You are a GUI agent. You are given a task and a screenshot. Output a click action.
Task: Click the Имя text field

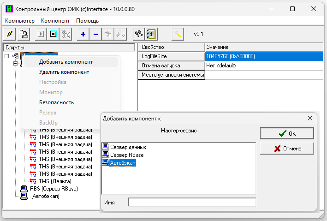[191, 202]
